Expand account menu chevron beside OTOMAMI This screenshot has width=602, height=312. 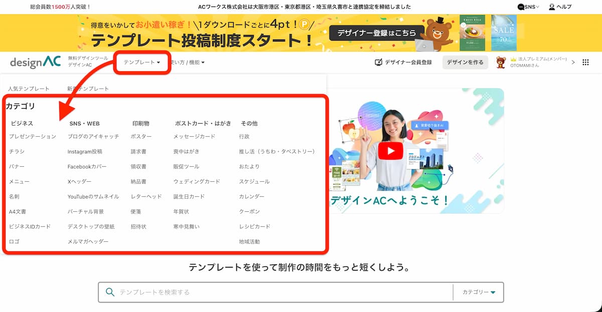pos(573,61)
